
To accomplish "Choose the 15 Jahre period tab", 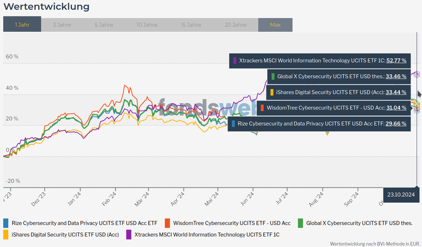I will (x=191, y=24).
